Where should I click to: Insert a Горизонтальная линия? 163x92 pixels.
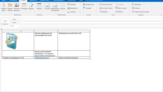[140, 12]
